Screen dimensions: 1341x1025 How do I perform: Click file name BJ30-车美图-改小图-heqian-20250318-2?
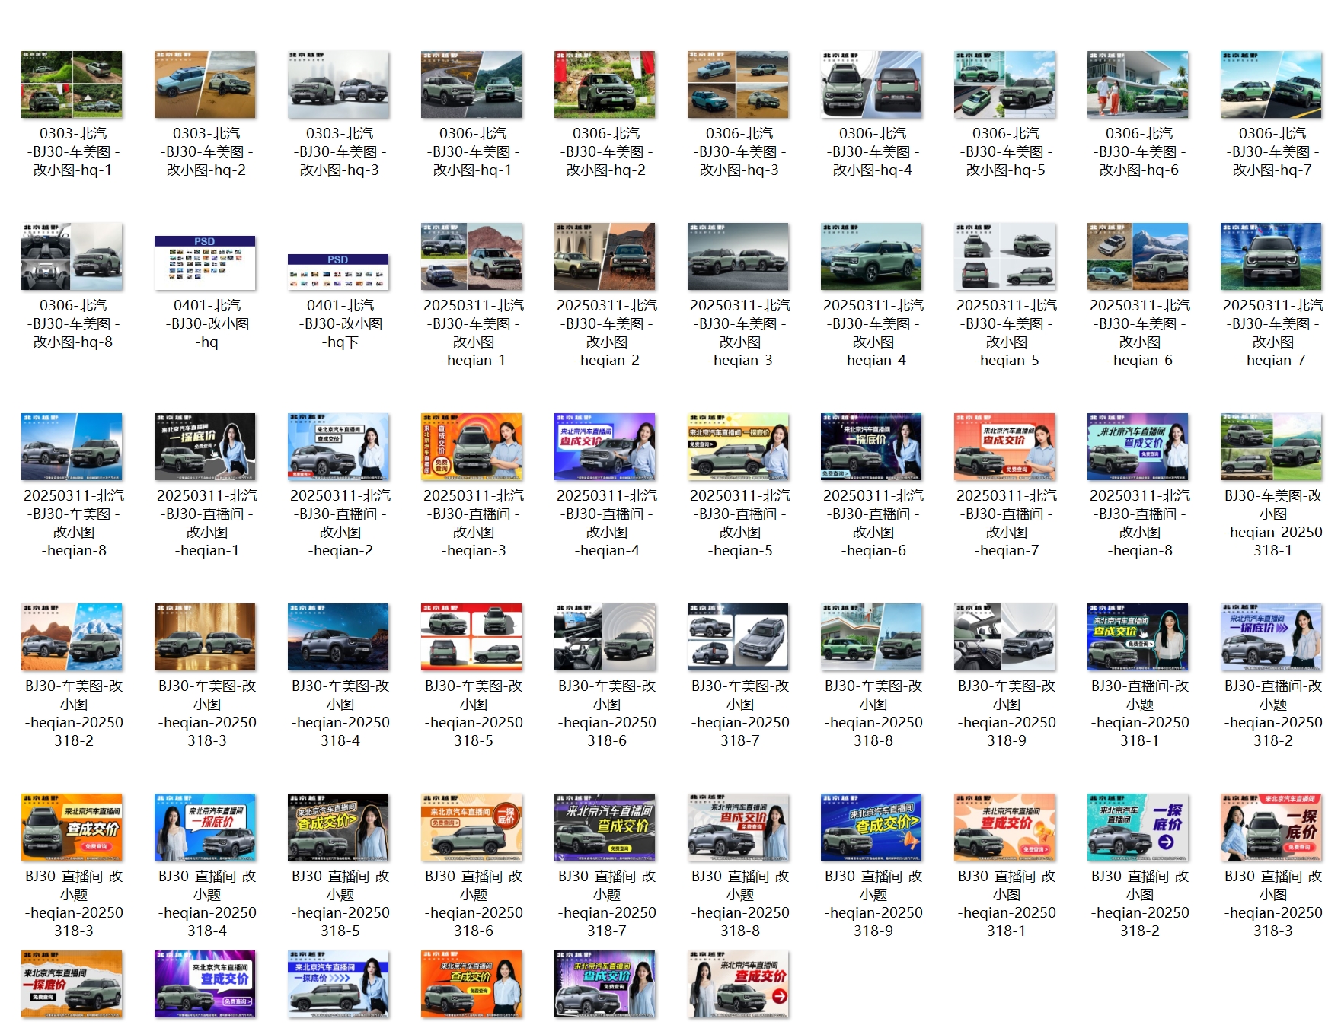tap(74, 713)
